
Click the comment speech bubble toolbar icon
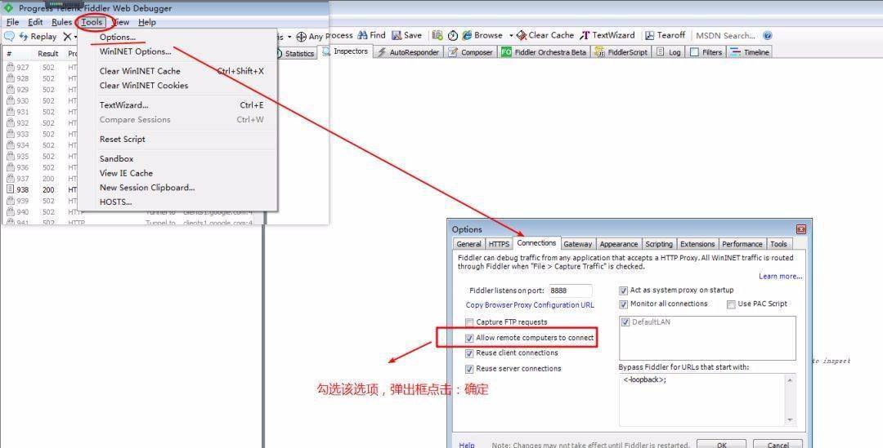10,36
